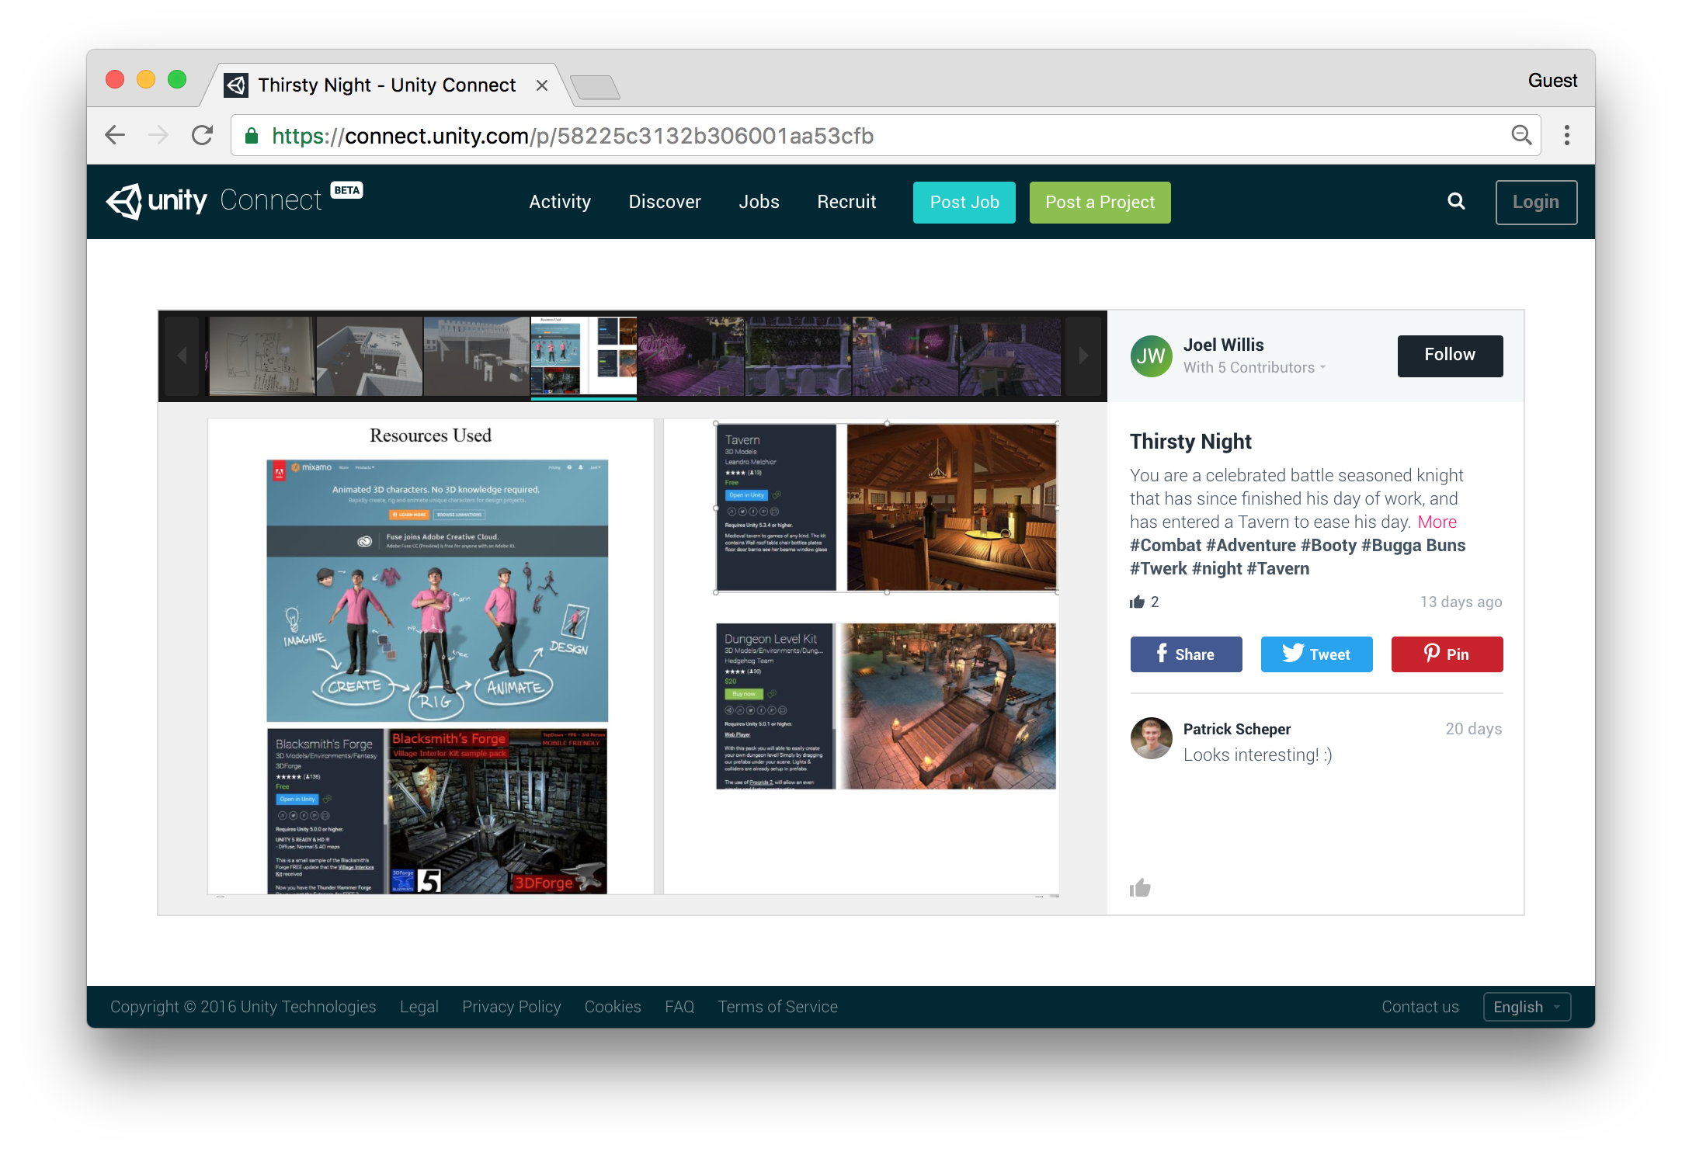
Task: Like Patrick Scheper's comment
Action: 1140,887
